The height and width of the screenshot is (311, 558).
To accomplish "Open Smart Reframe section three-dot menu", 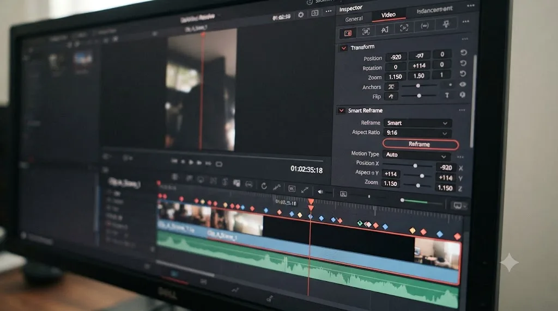I will 462,110.
